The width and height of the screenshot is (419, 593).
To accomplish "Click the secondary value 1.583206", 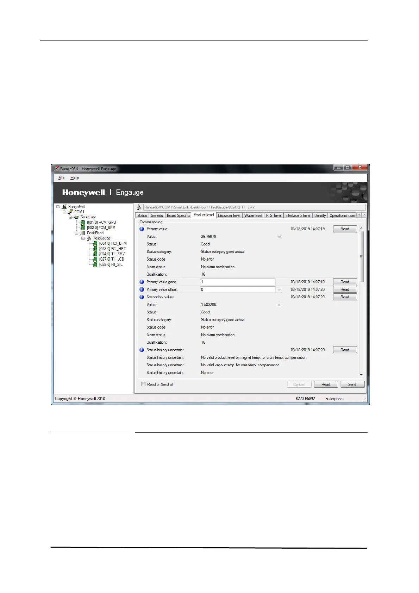I will tap(208, 305).
